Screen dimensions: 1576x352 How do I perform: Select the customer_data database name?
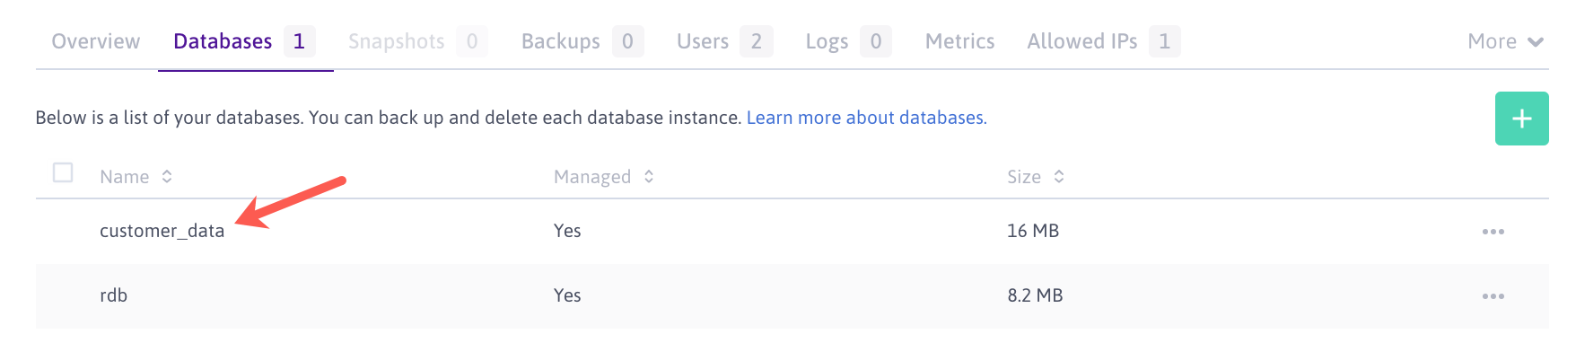162,231
